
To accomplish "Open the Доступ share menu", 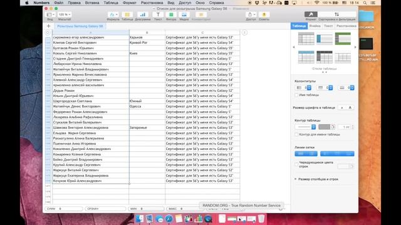I will coord(251,15).
